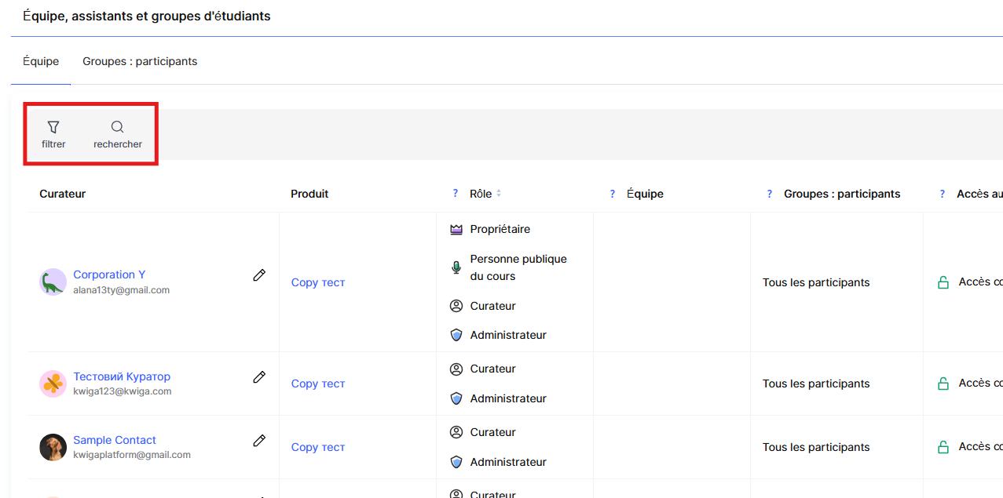Select the Équipe tab
Viewport: 1003px width, 498px height.
[41, 61]
